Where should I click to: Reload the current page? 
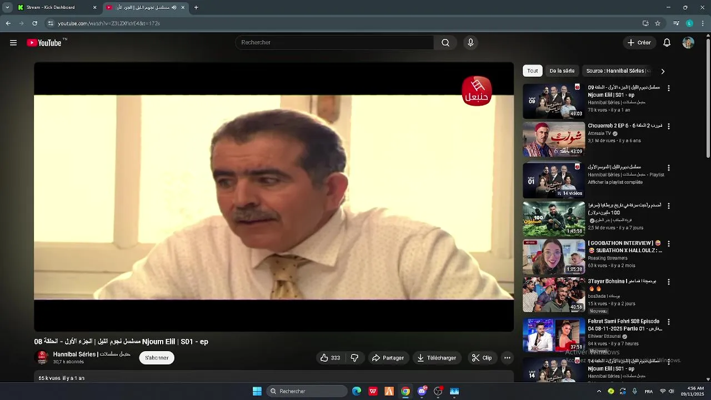[x=34, y=23]
